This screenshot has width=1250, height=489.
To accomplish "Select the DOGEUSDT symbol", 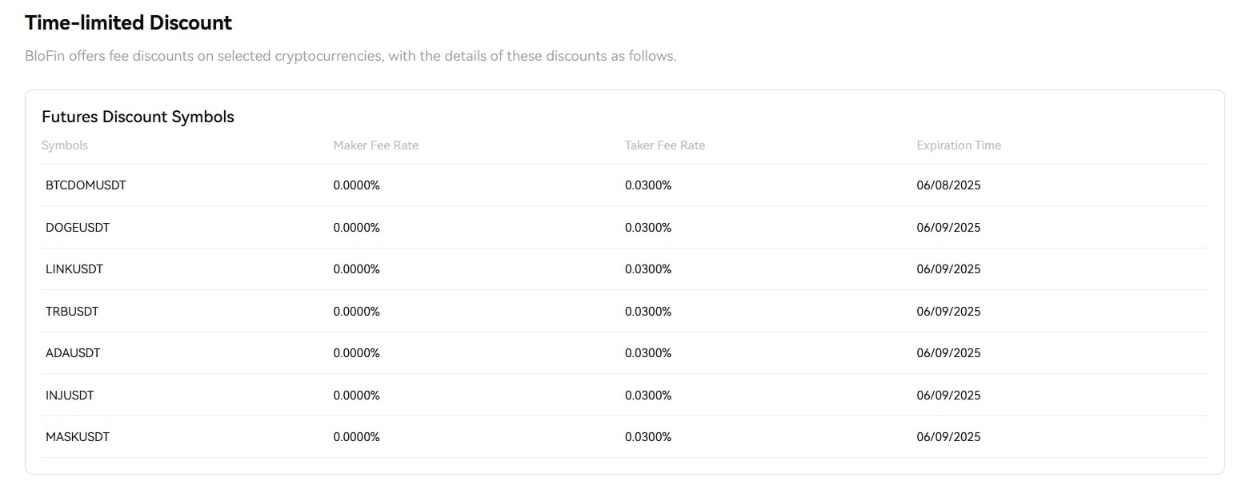I will pyautogui.click(x=78, y=228).
